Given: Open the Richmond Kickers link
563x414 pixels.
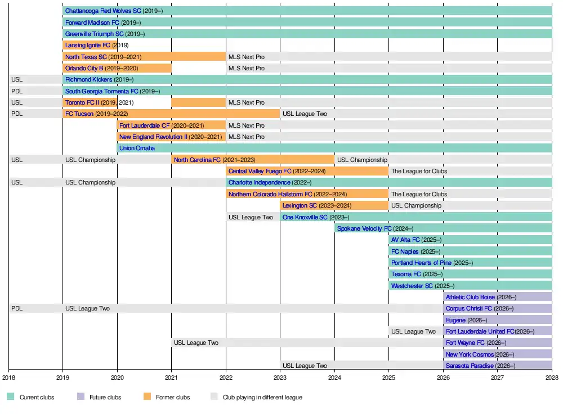Looking at the screenshot, I should point(88,80).
